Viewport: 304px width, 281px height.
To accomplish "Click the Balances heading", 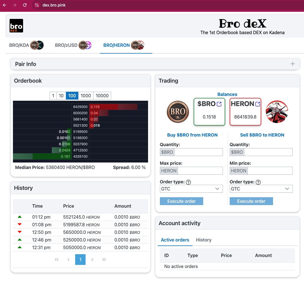I will (227, 94).
